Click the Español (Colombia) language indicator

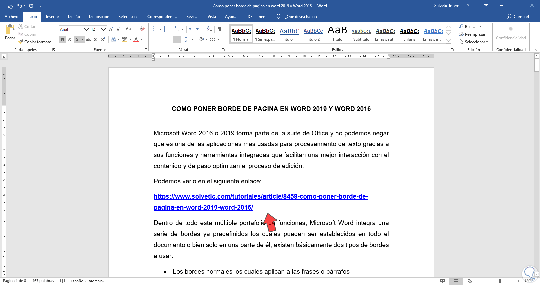87,281
